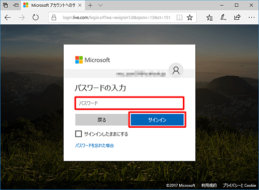Open the tabs you've set aside icon
This screenshot has width=259, height=190.
[x=5, y=5]
